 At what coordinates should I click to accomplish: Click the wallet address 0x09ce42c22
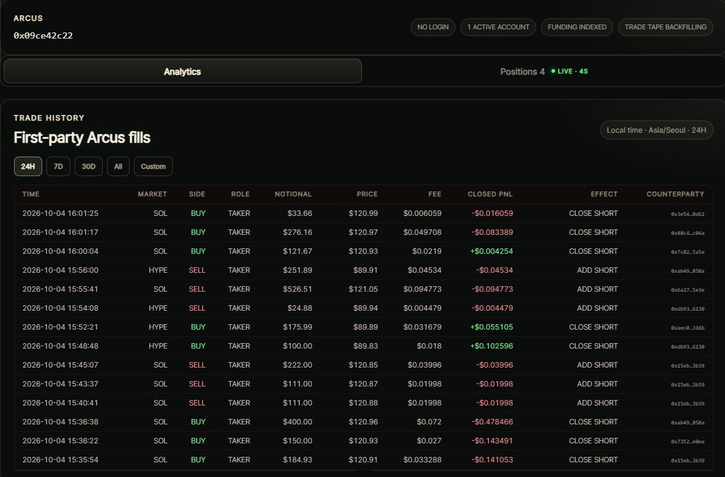pos(43,35)
